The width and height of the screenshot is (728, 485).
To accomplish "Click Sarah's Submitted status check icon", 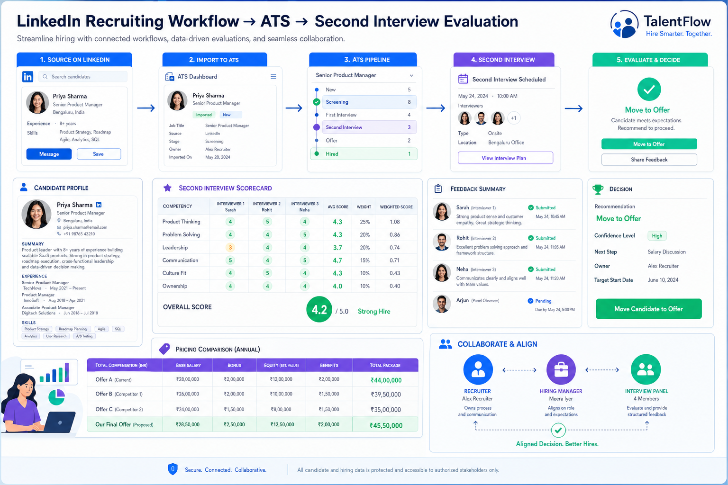I will [x=531, y=207].
